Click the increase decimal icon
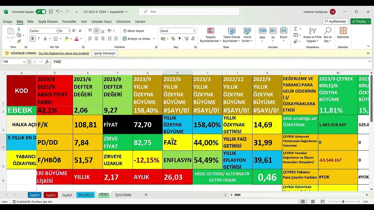Viewport: 374px width, 210px height. [x=186, y=38]
